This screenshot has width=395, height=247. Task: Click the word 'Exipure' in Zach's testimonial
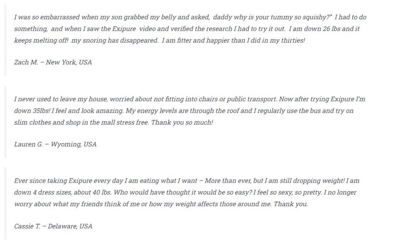click(124, 28)
